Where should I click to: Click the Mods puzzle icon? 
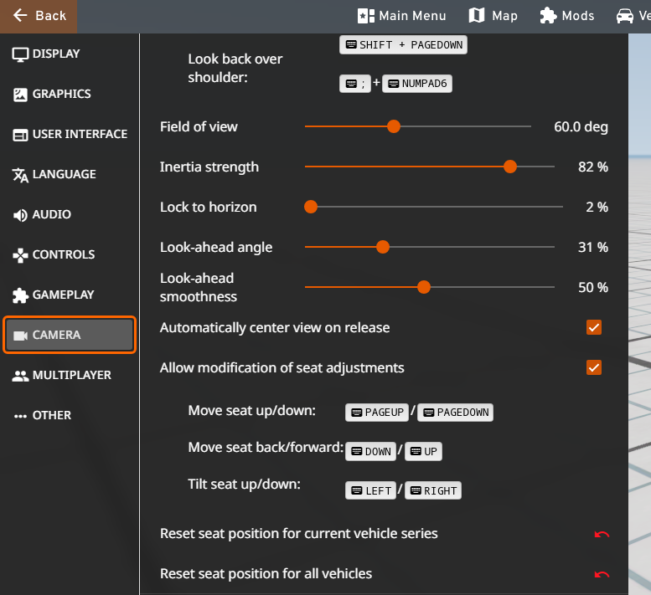tap(548, 16)
